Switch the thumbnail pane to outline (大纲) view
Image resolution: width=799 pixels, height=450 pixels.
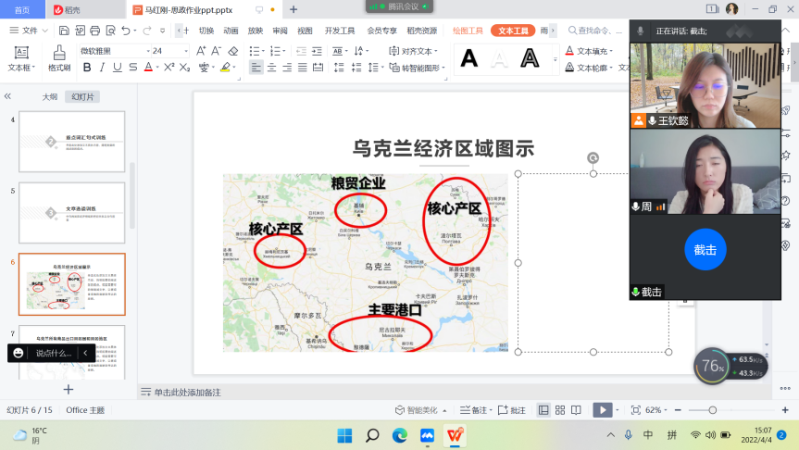tap(50, 96)
